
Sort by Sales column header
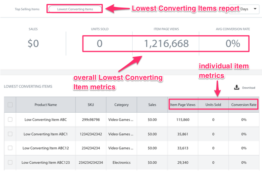tap(152, 105)
